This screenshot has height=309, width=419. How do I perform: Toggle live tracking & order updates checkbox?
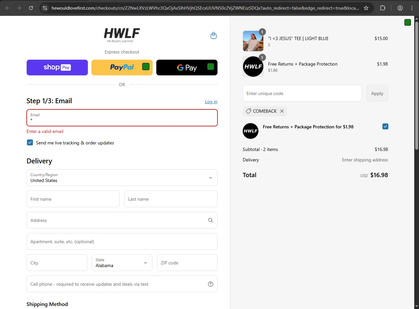30,143
